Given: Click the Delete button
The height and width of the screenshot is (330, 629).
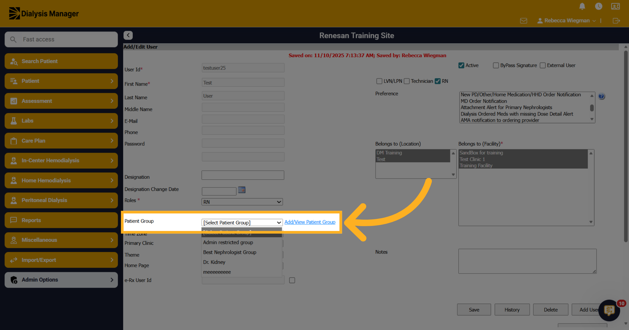Looking at the screenshot, I should (551, 310).
